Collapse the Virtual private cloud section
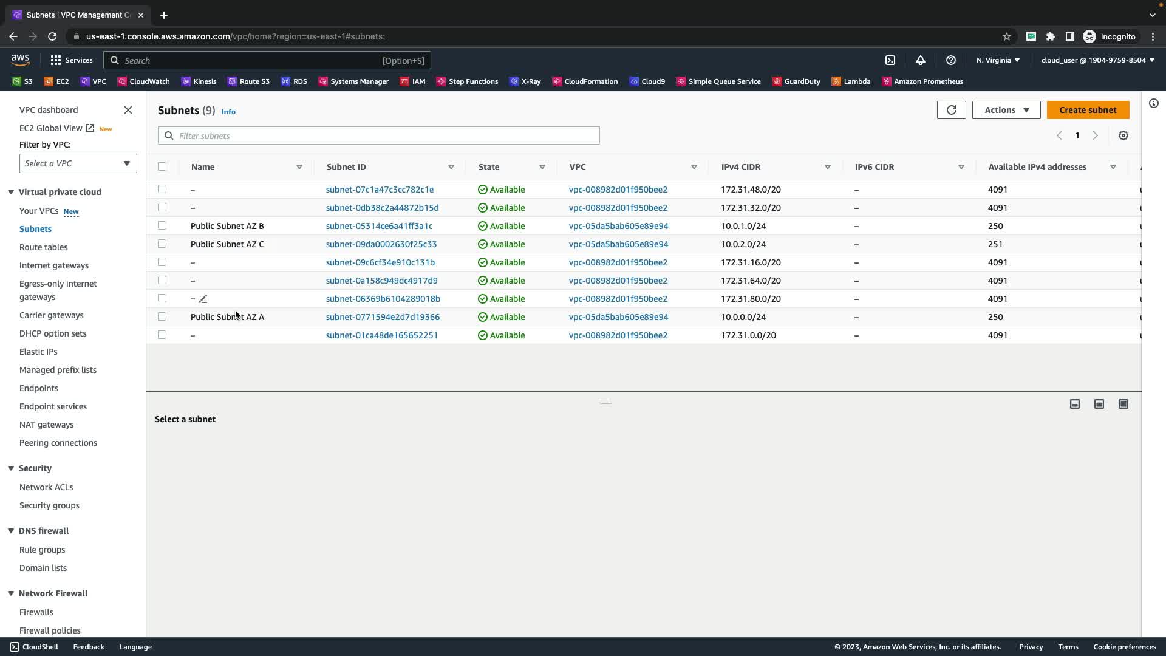Image resolution: width=1166 pixels, height=656 pixels. pyautogui.click(x=11, y=192)
